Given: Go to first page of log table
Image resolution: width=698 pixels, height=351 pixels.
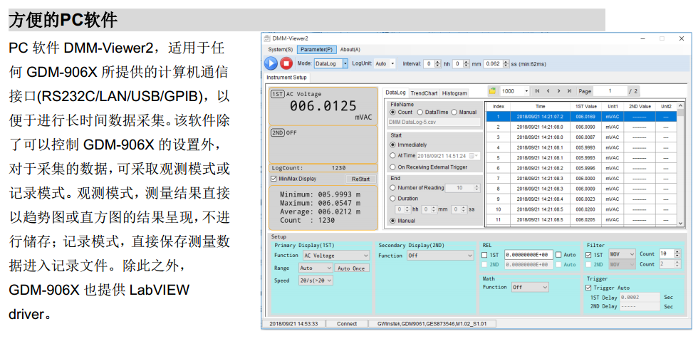Looking at the screenshot, I should [537, 91].
